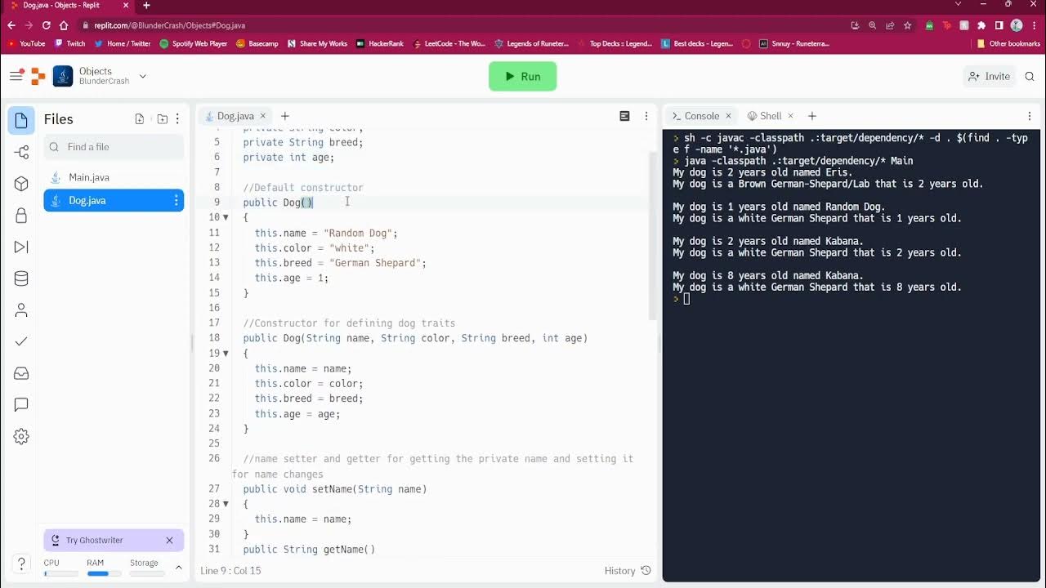Open the Other bookmarks folder

click(1008, 44)
